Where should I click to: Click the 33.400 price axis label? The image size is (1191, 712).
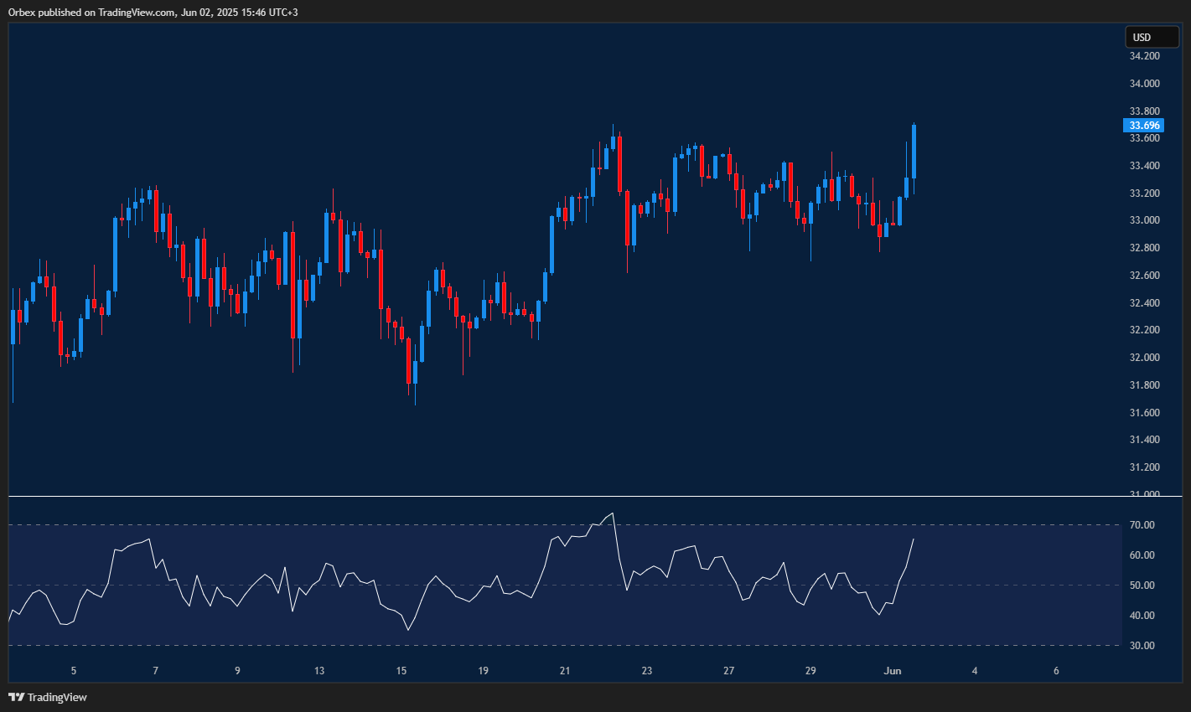click(1144, 166)
